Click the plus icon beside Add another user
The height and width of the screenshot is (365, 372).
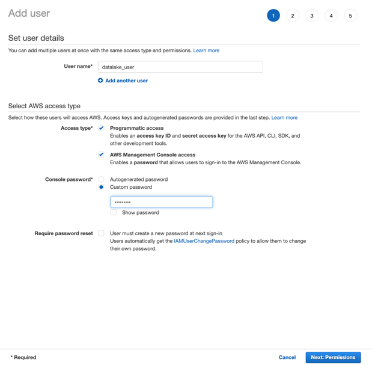click(x=100, y=81)
